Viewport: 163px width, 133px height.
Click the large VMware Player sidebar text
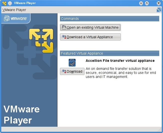(22, 115)
